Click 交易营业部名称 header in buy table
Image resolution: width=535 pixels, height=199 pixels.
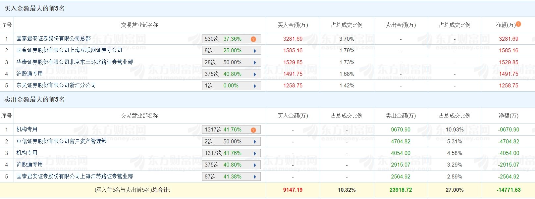[139, 25]
